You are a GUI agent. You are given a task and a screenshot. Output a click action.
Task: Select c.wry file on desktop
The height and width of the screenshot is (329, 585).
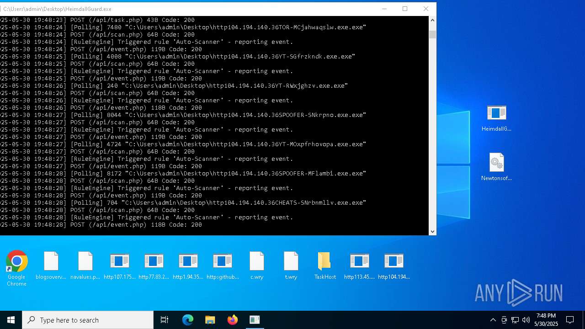point(257,265)
